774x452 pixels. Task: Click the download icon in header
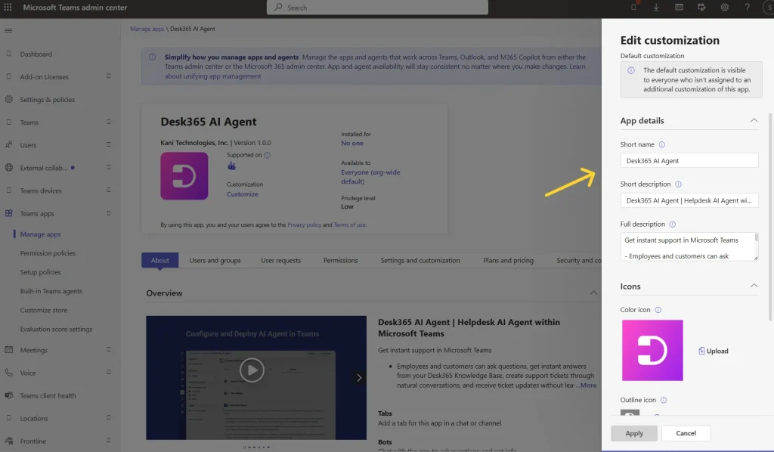[x=656, y=8]
